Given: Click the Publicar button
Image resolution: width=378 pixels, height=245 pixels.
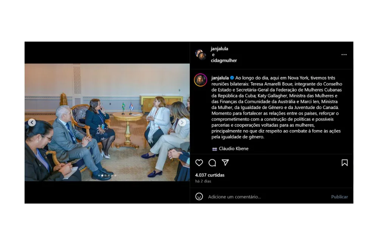Looking at the screenshot, I should point(339,197).
